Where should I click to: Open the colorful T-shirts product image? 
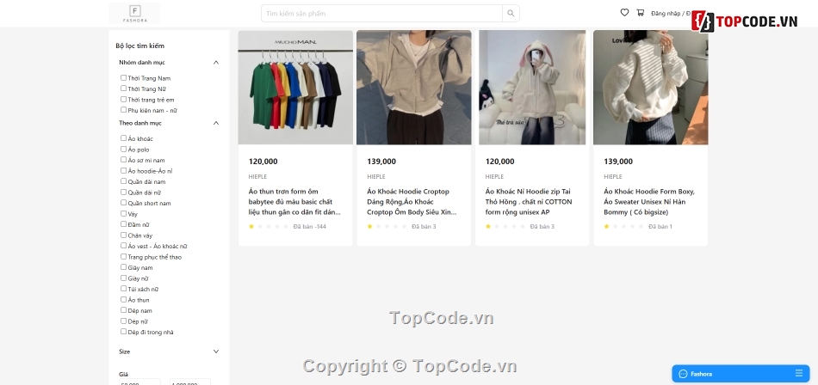click(295, 87)
